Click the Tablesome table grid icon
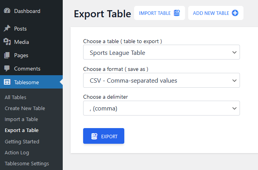Screen dimensions: 258x170 tap(7, 82)
